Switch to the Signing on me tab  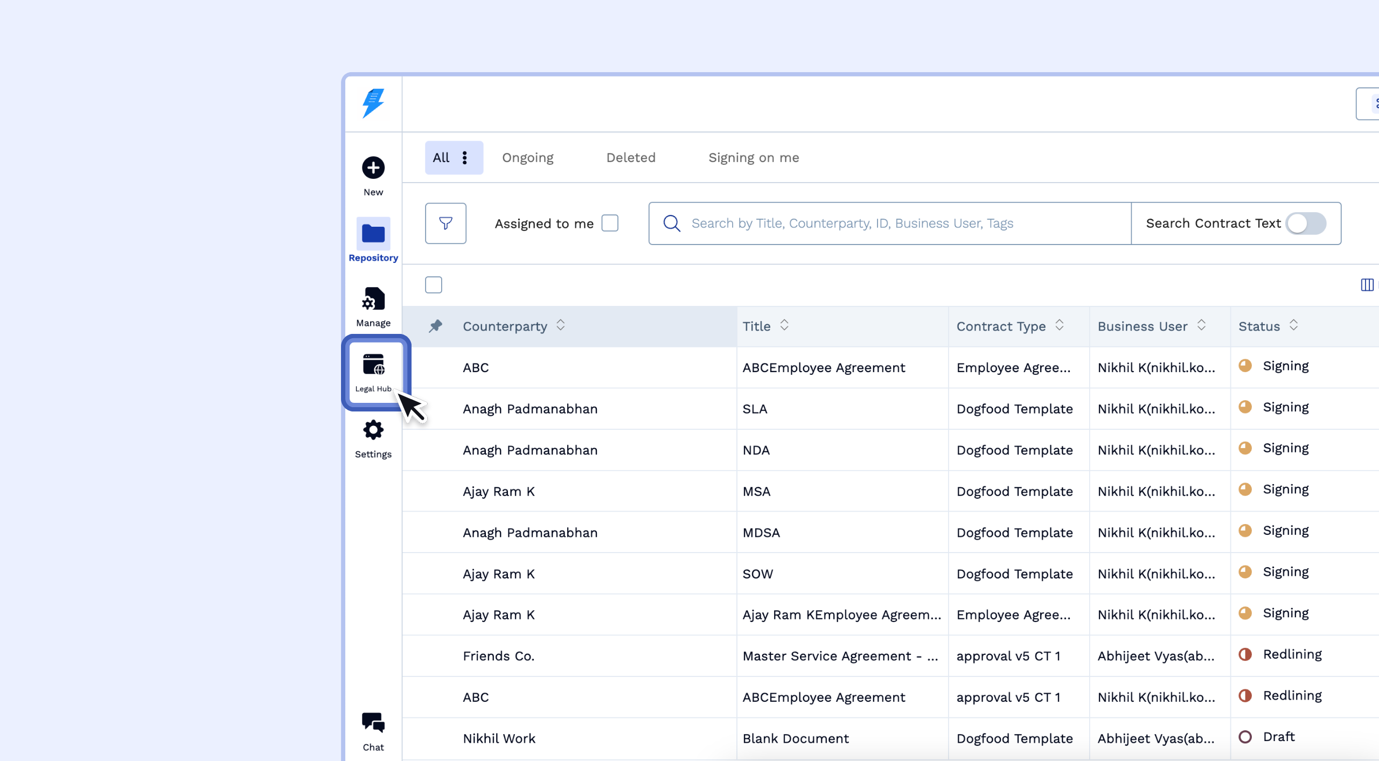point(753,157)
